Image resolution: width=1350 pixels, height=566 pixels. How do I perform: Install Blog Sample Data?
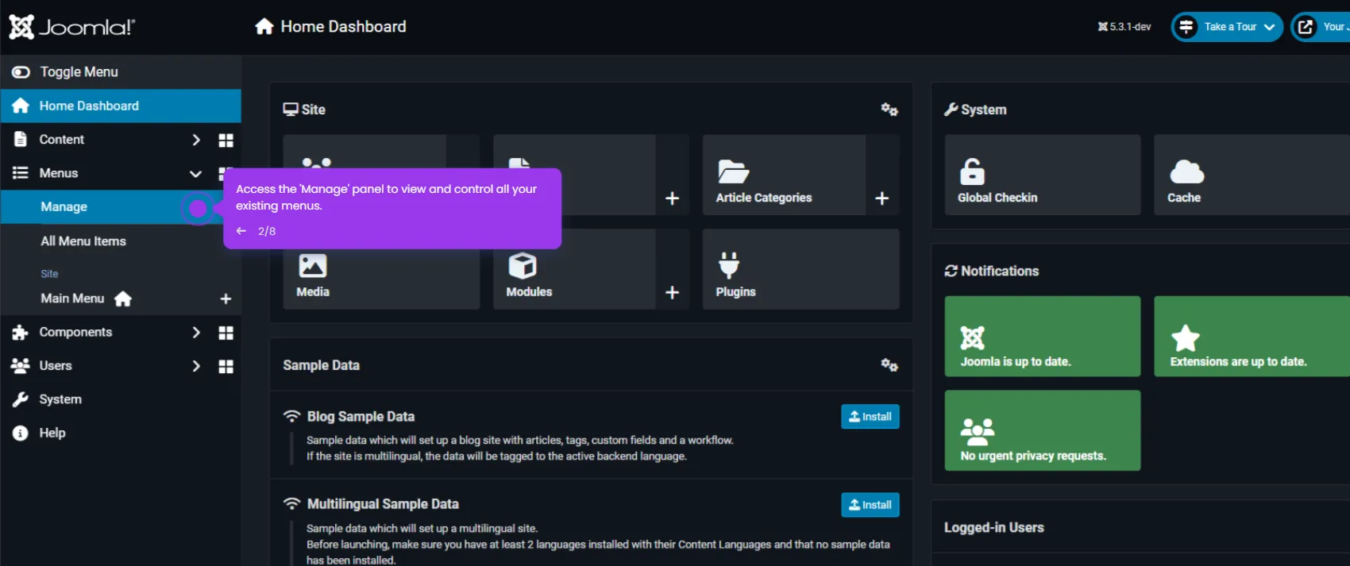[870, 417]
